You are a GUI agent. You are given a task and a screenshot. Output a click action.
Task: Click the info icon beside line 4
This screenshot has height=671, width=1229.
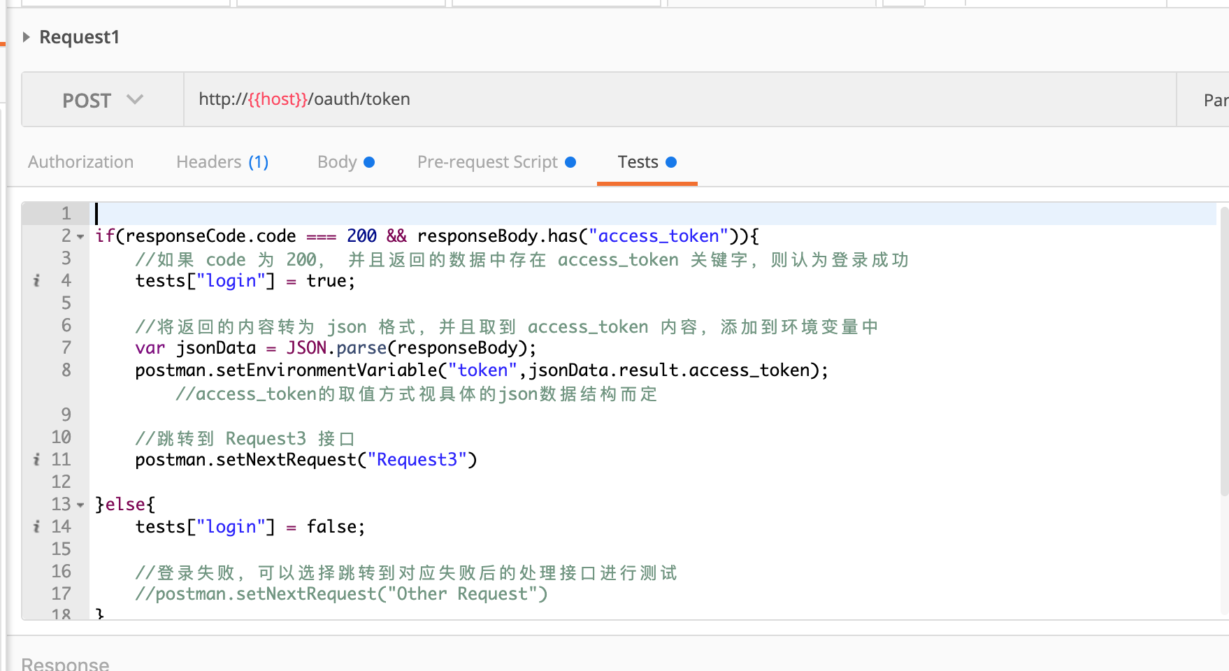(36, 280)
